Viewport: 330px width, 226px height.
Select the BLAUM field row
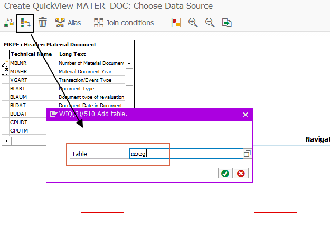coord(67,97)
